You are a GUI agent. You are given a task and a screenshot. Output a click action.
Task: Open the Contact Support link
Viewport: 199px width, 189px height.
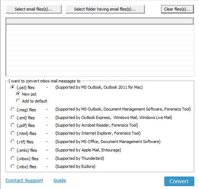click(24, 181)
